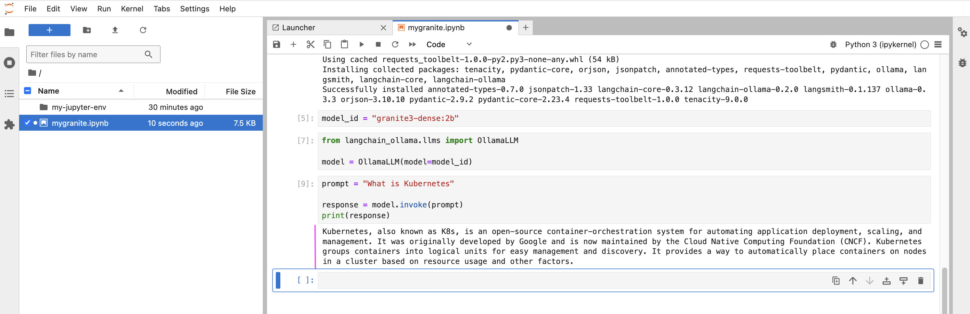This screenshot has height=314, width=970.
Task: Open the Kernel menu
Action: pyautogui.click(x=132, y=9)
